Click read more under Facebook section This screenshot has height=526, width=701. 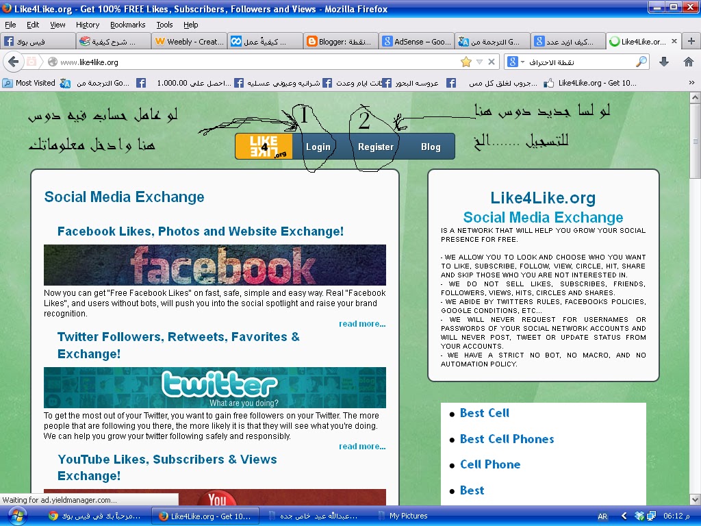click(362, 323)
